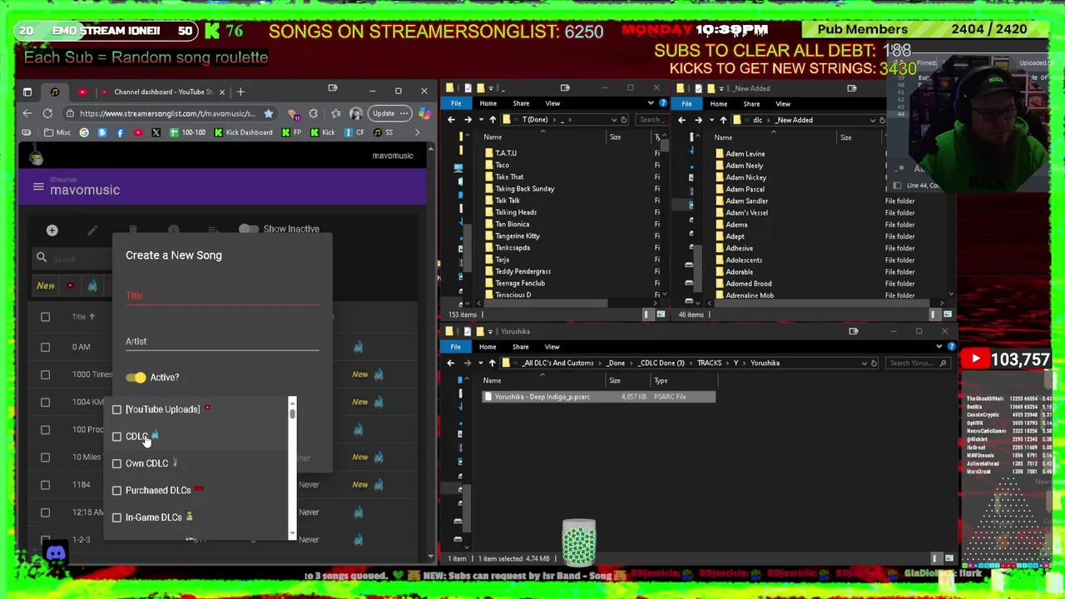Open the Kick Dashboard bookmark
The image size is (1065, 599).
click(x=244, y=132)
